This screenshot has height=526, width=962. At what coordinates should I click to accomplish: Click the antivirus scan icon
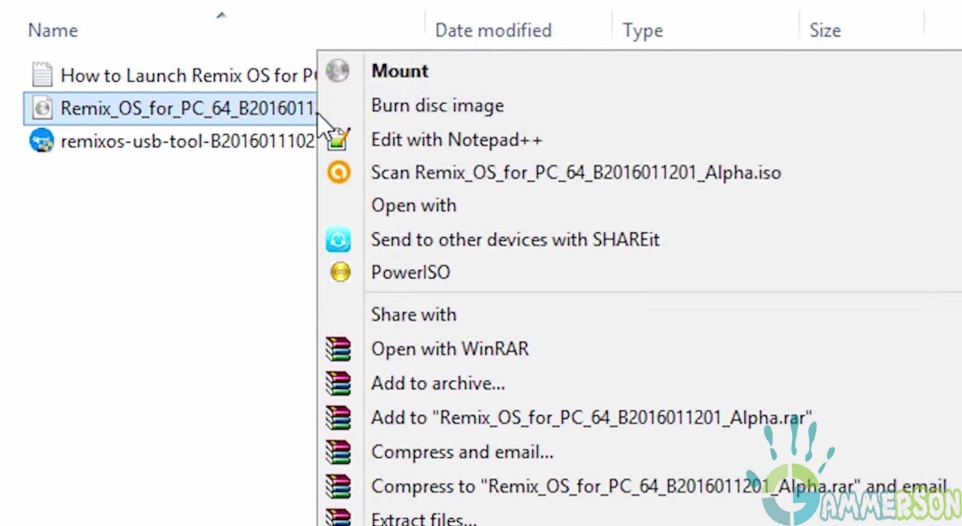coord(339,173)
